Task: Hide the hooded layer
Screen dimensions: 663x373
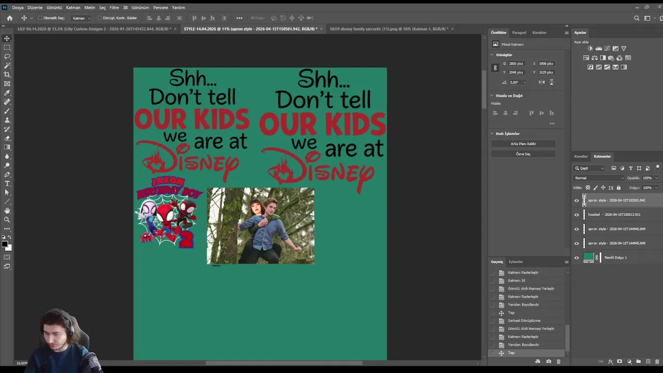Action: click(x=576, y=214)
